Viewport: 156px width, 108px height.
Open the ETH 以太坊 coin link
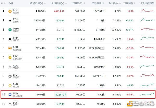coord(16,21)
